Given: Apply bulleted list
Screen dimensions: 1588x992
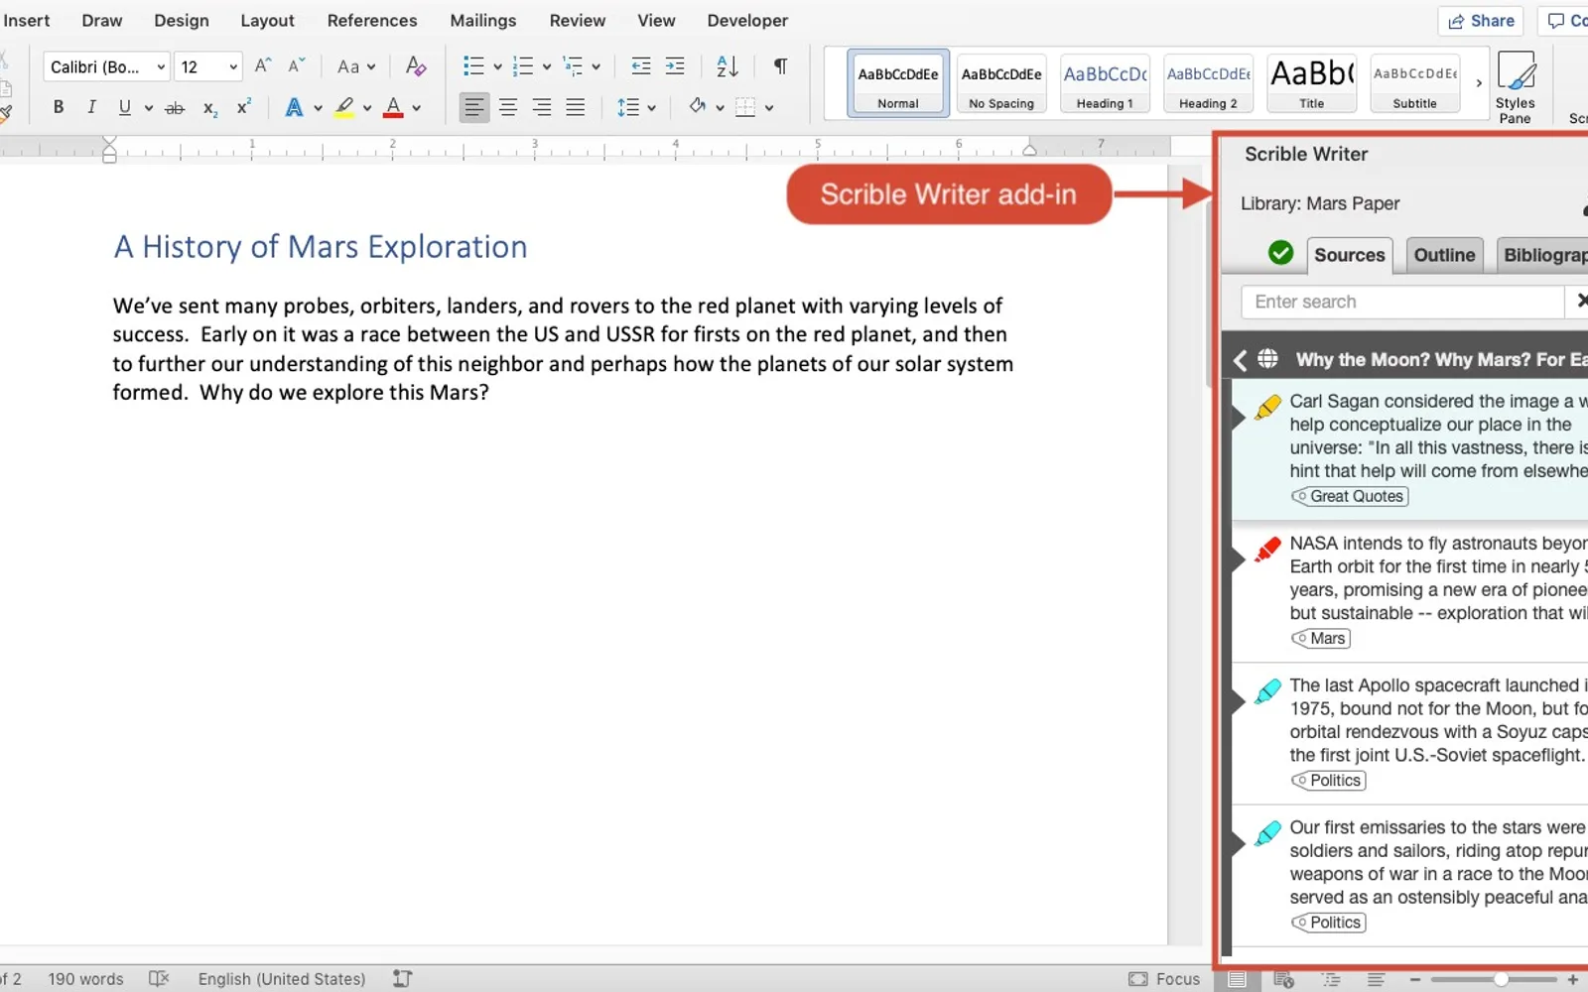Looking at the screenshot, I should (473, 66).
